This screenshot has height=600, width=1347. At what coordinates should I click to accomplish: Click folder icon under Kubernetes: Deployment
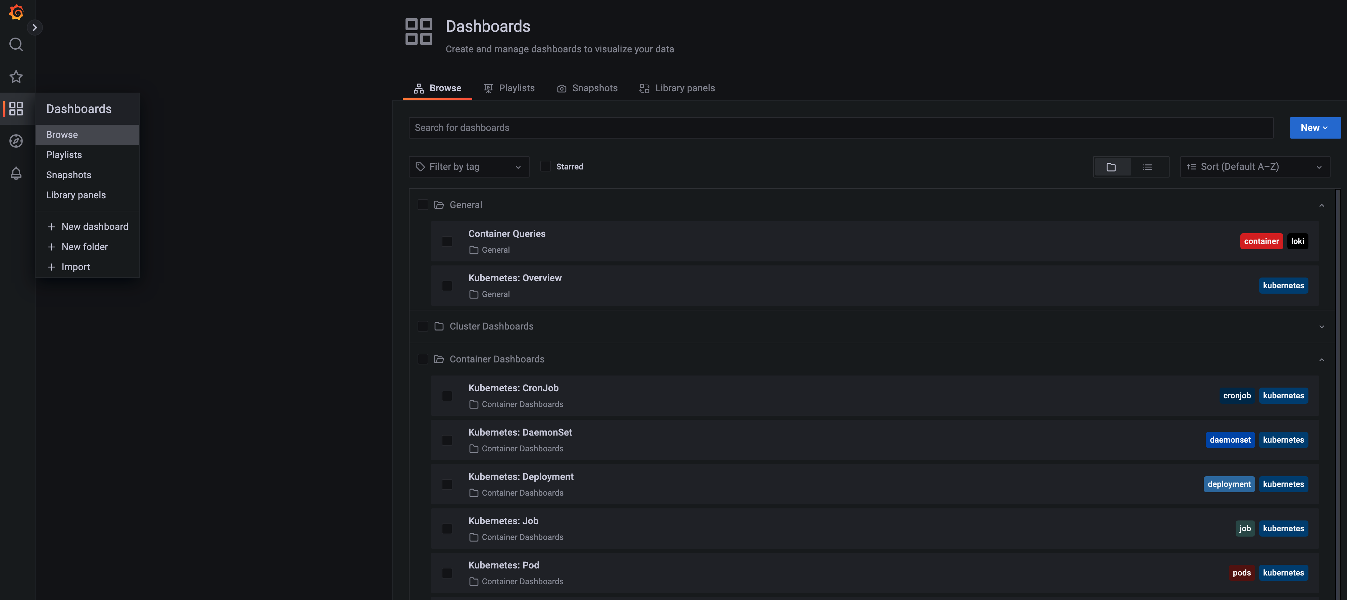point(474,493)
